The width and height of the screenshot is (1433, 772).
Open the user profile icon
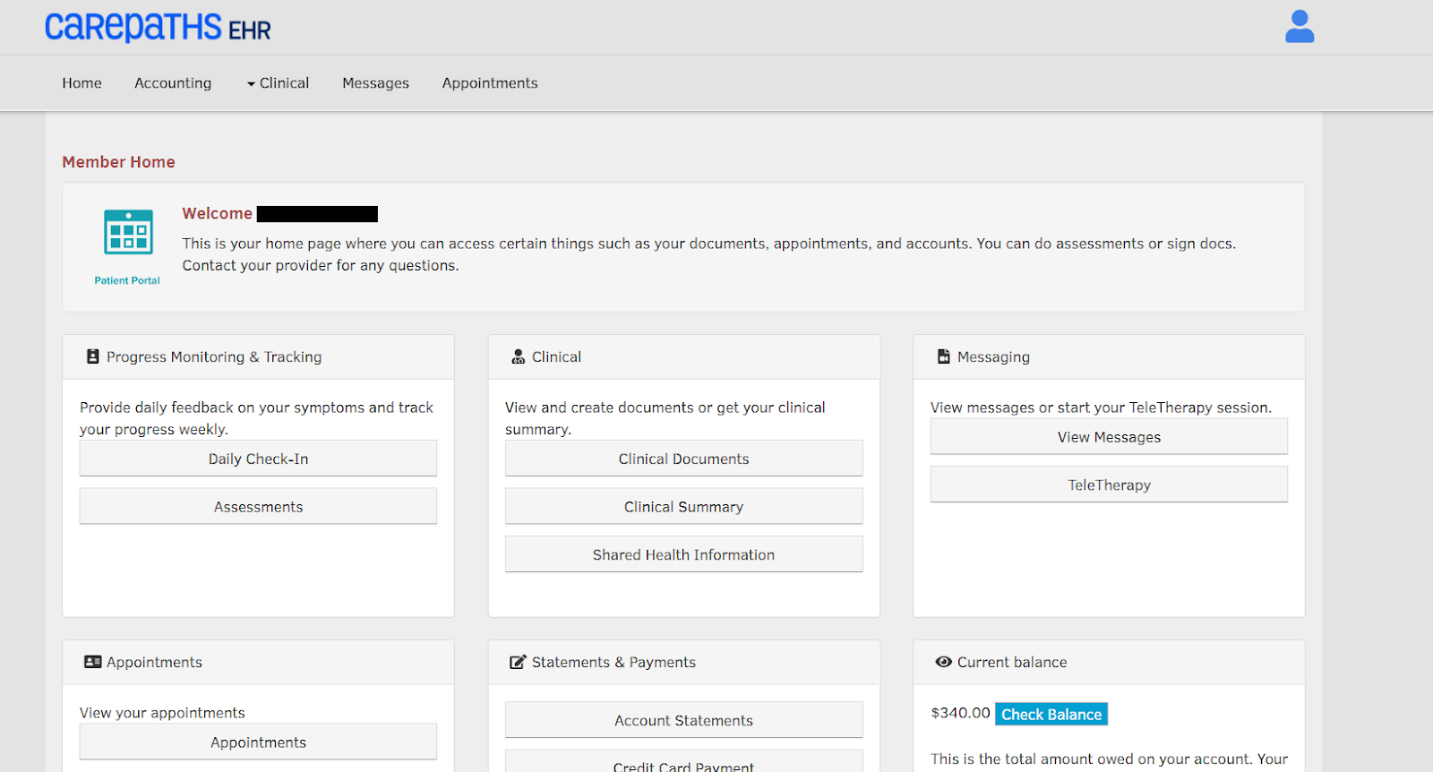point(1300,27)
